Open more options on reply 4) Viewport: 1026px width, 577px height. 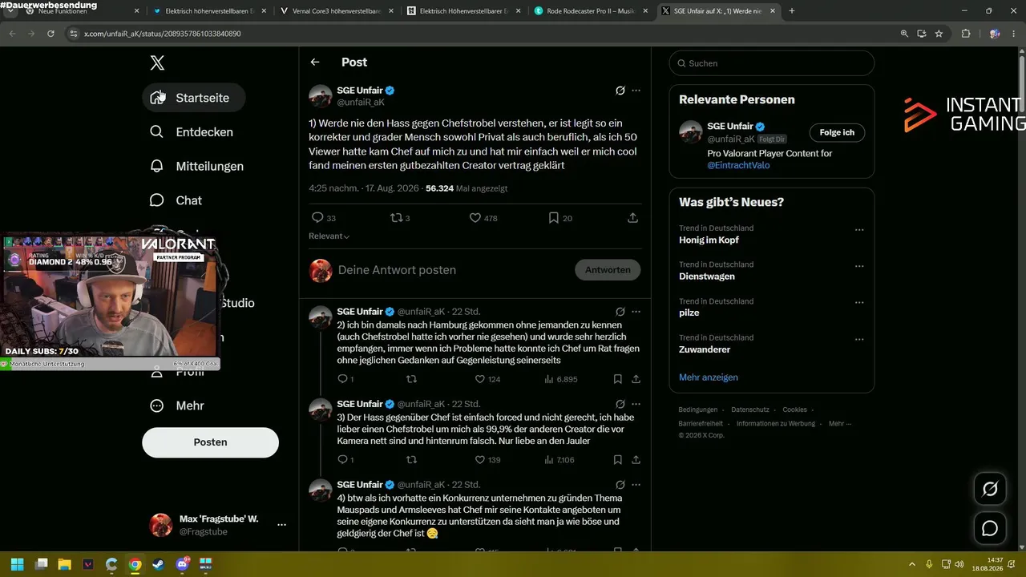pos(636,485)
